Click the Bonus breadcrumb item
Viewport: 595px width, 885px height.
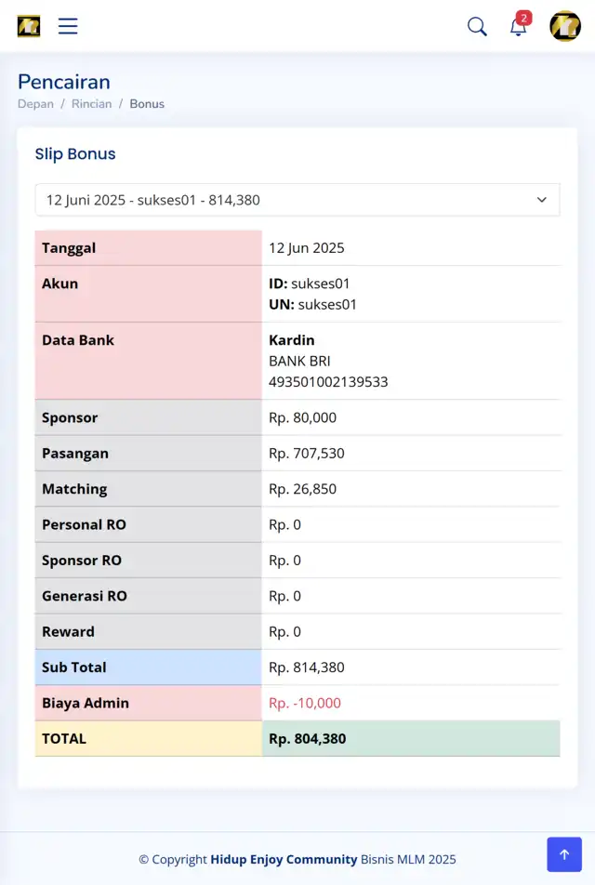coord(147,104)
